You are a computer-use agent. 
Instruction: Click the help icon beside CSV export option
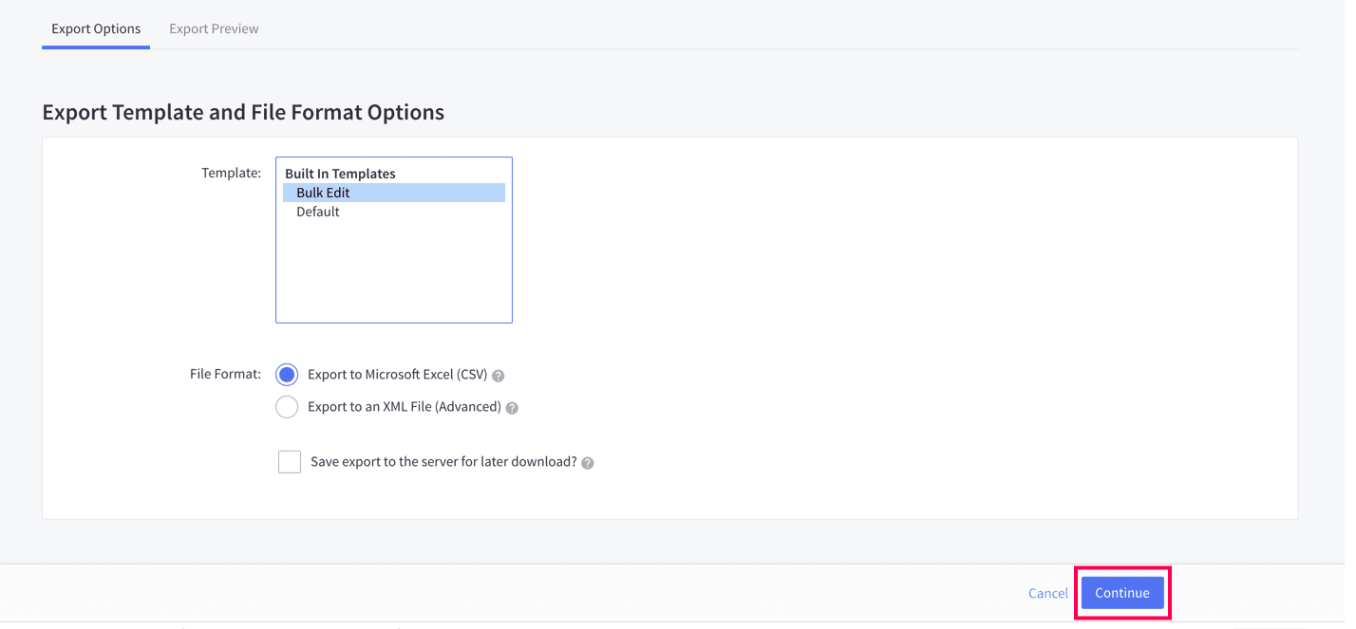(x=499, y=376)
